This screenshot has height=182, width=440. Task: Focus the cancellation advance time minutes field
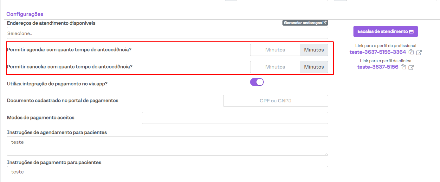(275, 67)
